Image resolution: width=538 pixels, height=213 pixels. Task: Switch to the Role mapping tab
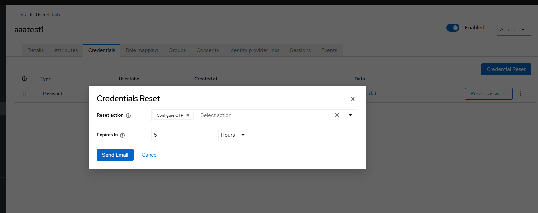tap(142, 50)
